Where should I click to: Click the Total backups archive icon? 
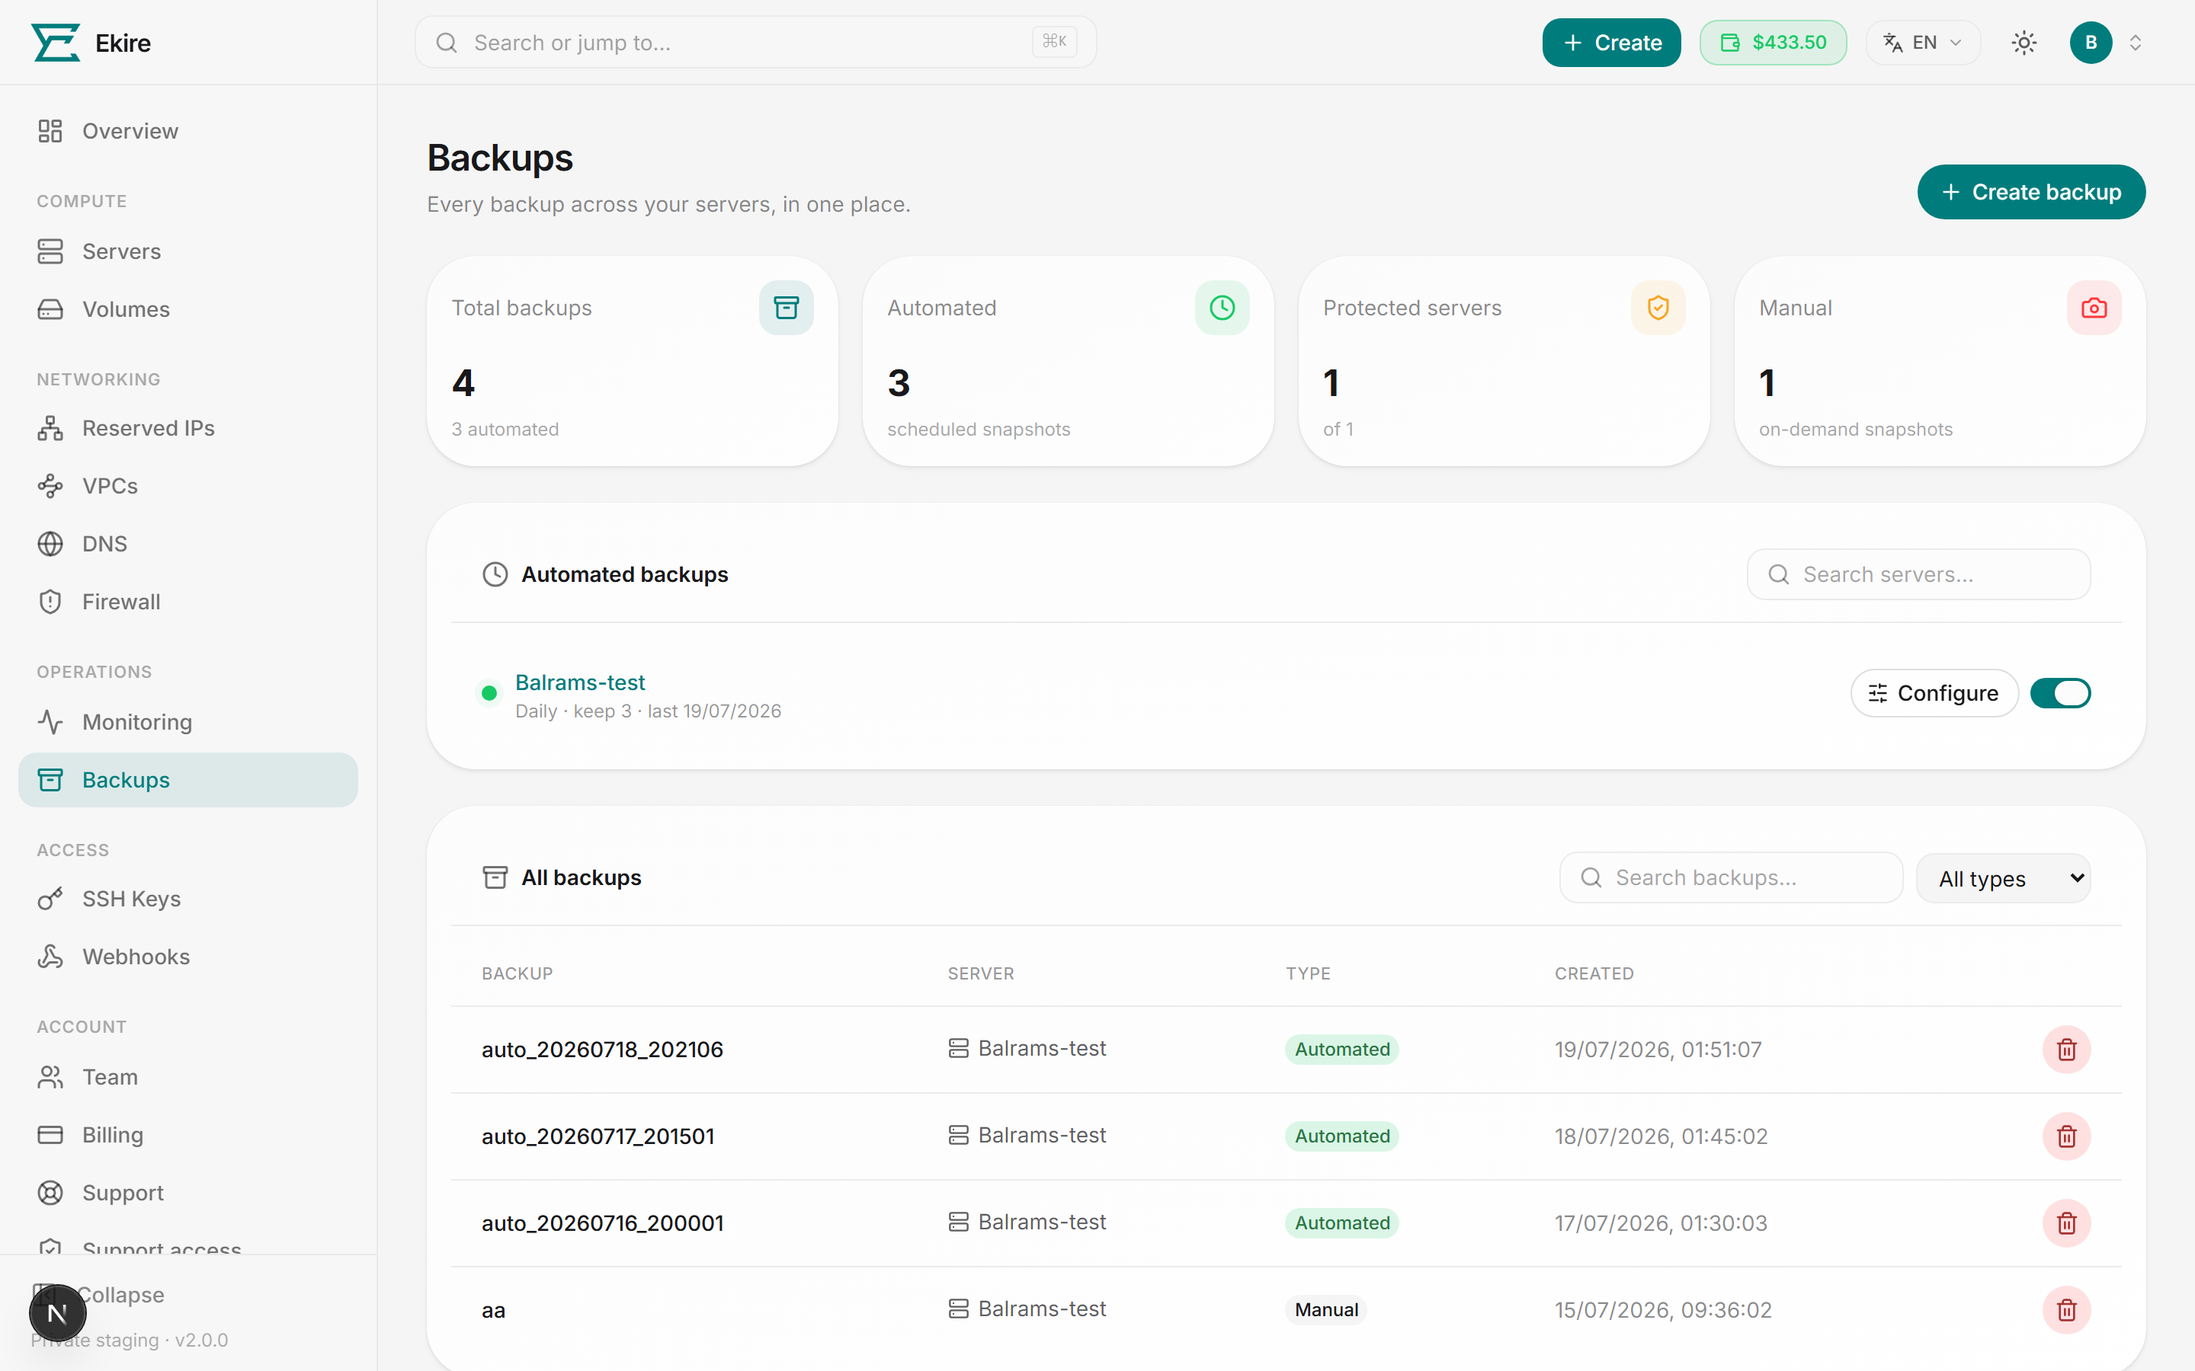787,308
